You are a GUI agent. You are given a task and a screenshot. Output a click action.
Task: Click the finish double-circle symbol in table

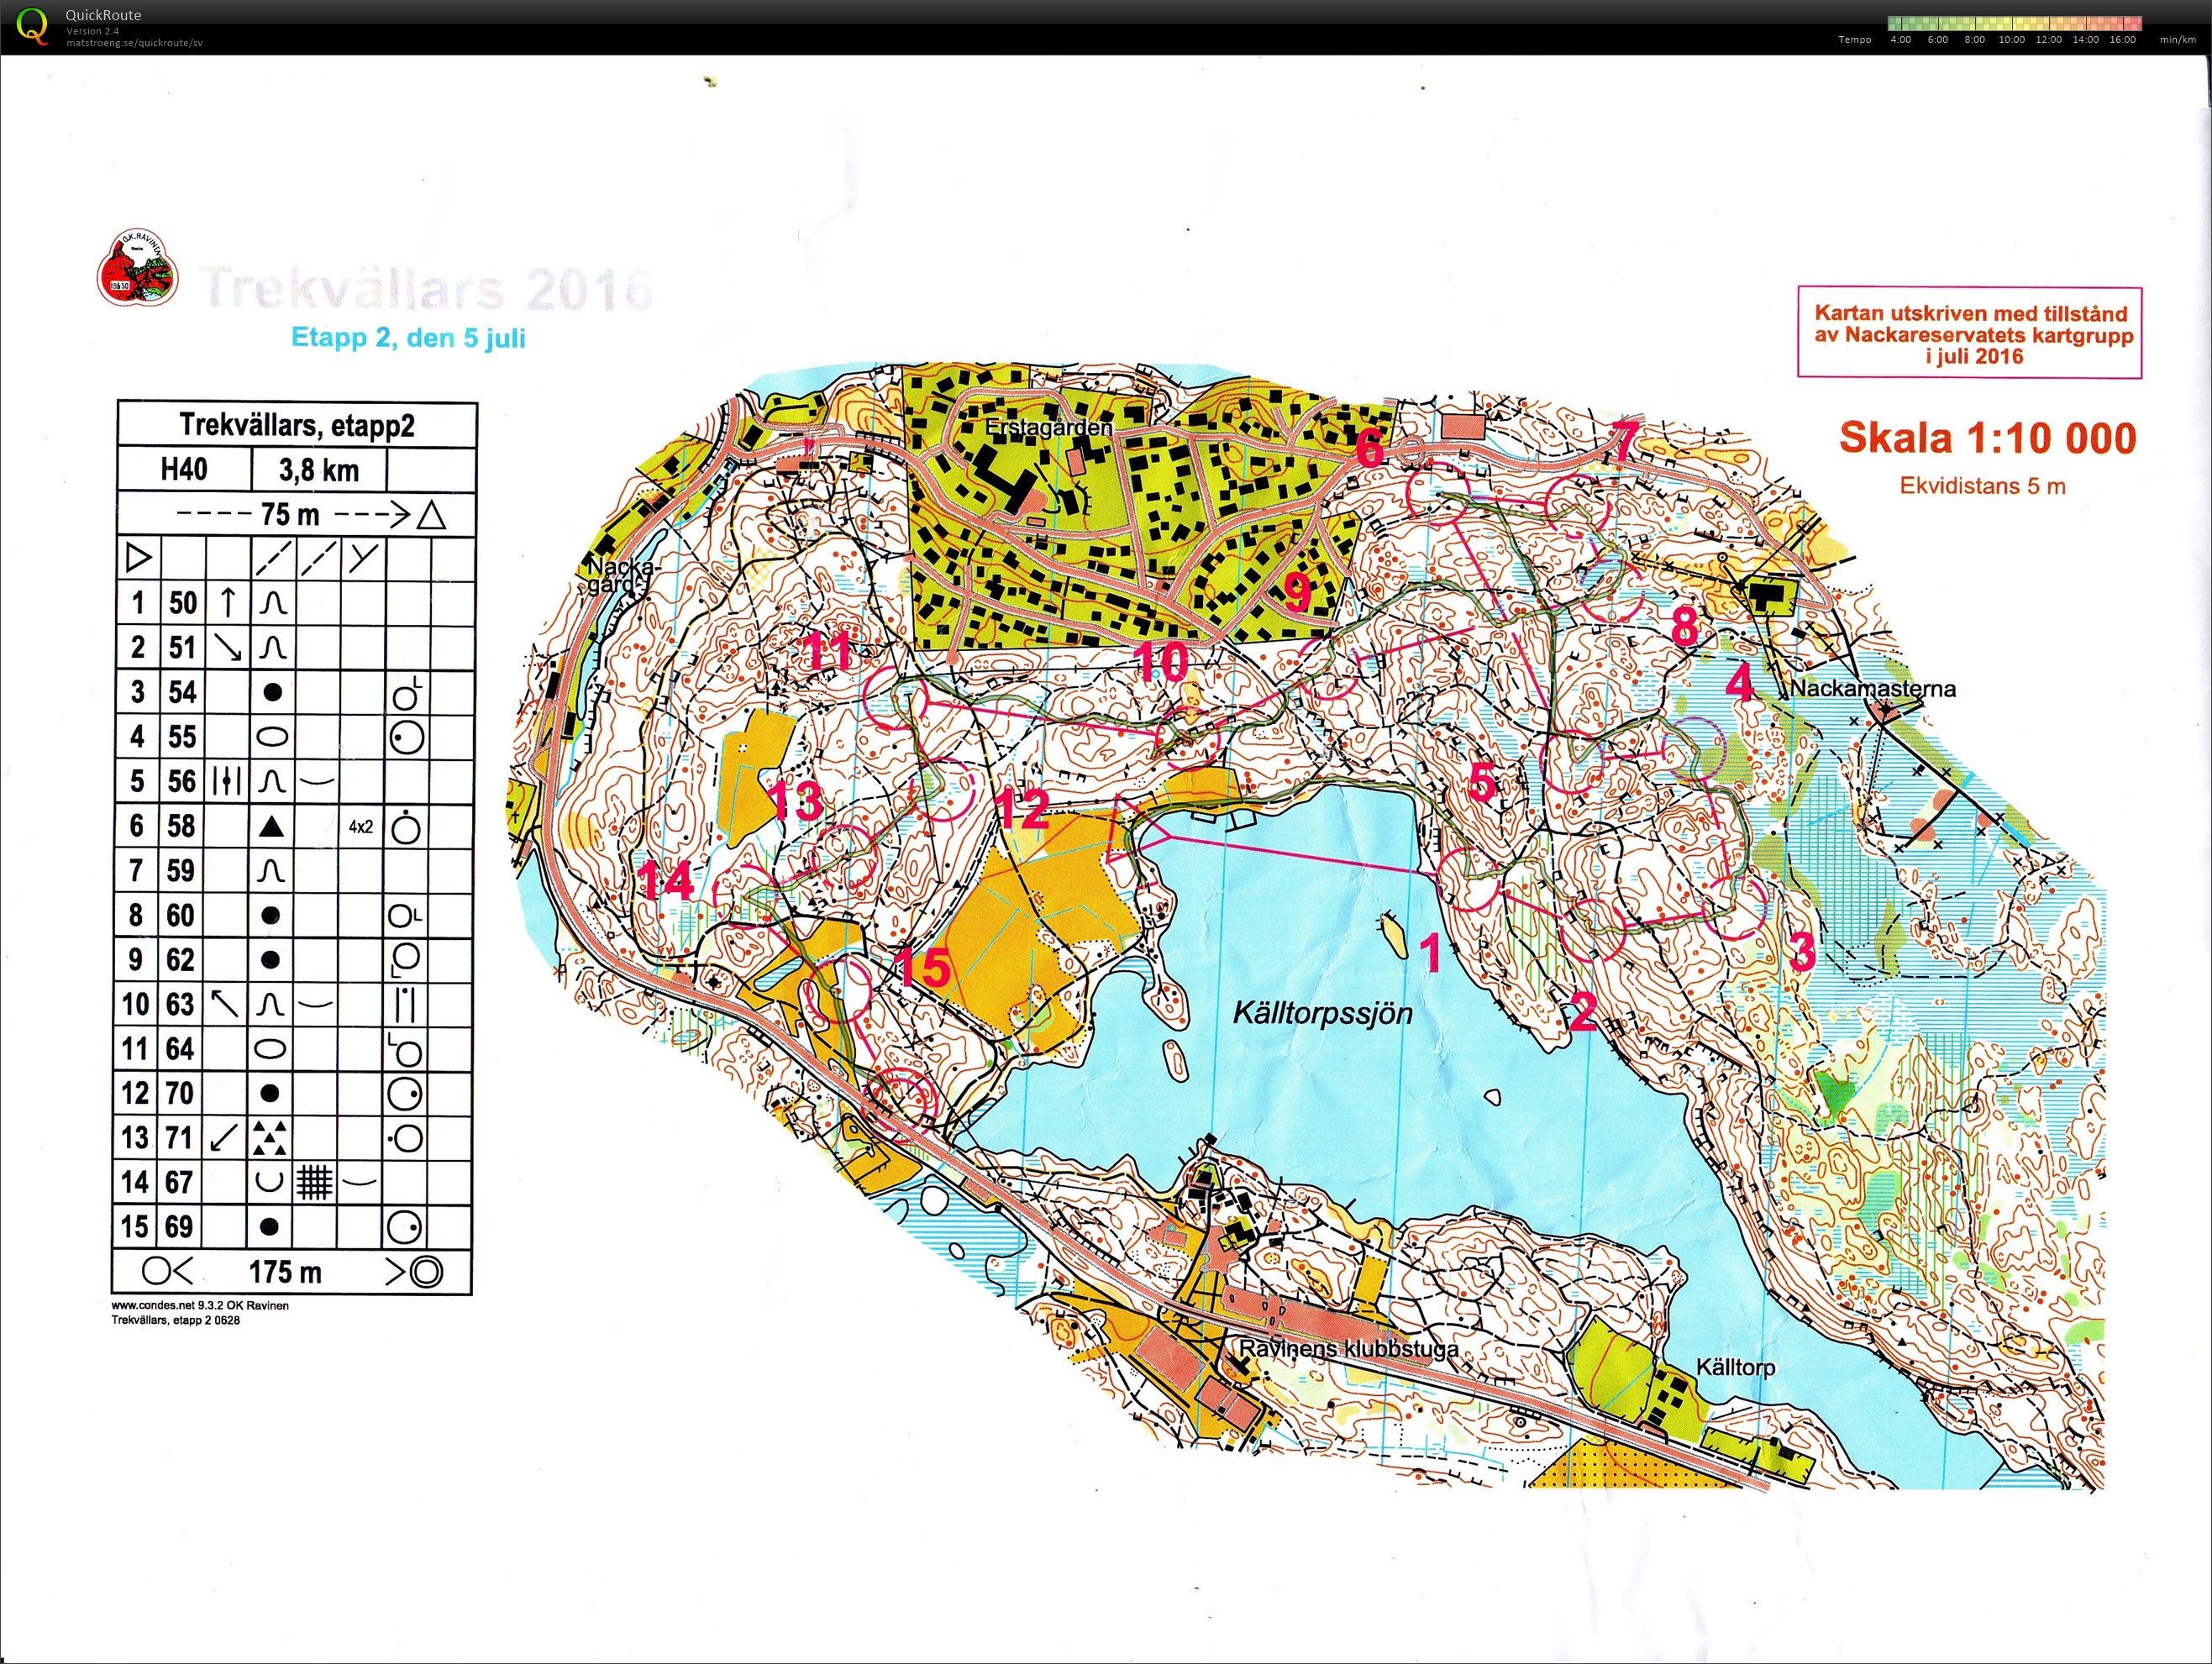pos(427,1272)
